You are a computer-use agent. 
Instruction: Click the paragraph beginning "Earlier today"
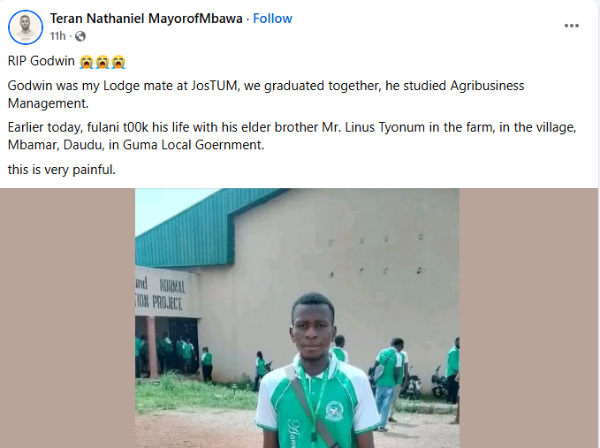click(292, 136)
